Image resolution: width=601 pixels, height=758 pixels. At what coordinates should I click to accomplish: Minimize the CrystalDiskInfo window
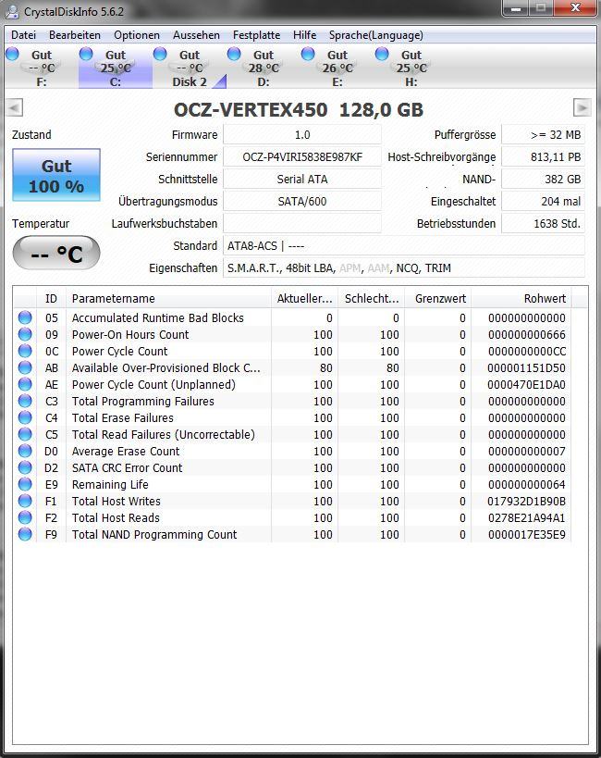click(x=516, y=8)
